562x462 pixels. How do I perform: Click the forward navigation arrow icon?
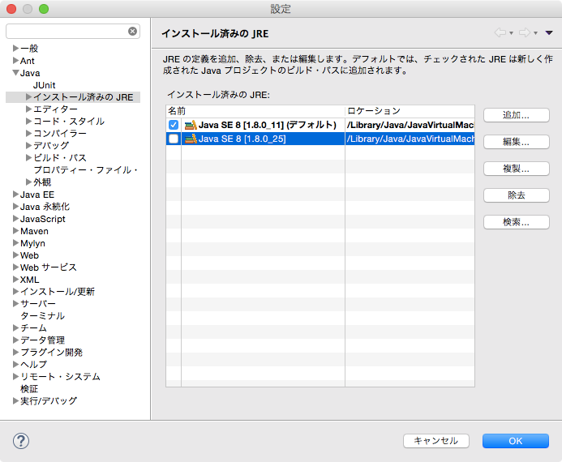pos(525,33)
